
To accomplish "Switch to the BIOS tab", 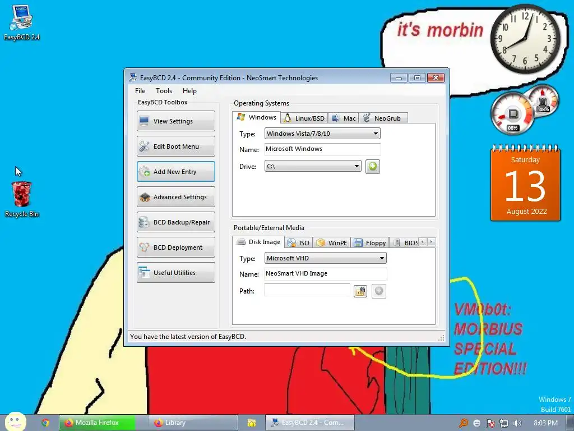I will tap(405, 242).
